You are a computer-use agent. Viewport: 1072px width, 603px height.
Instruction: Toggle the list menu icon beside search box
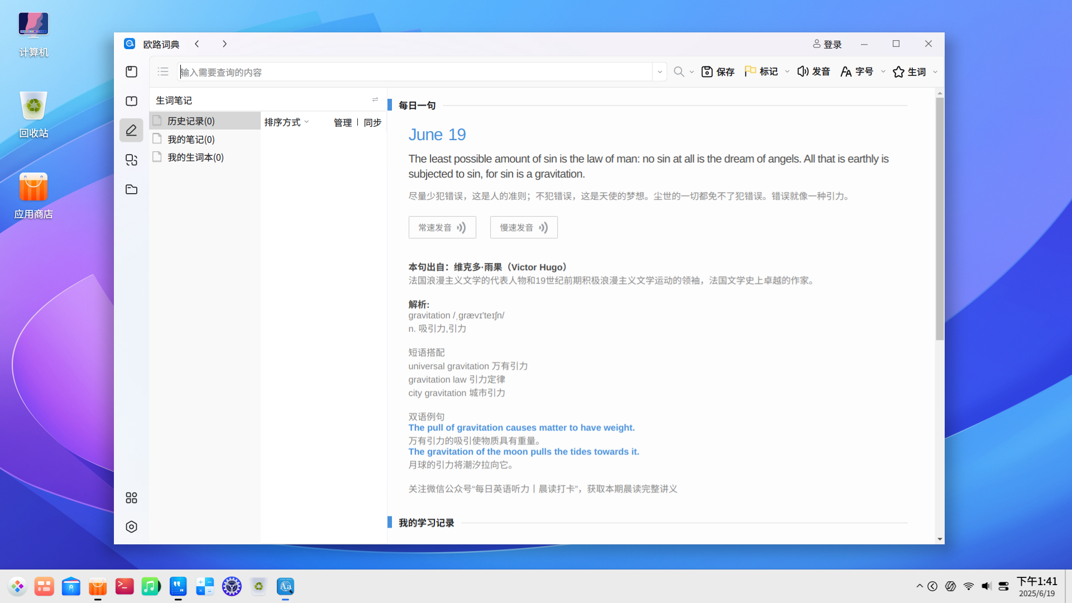(163, 71)
